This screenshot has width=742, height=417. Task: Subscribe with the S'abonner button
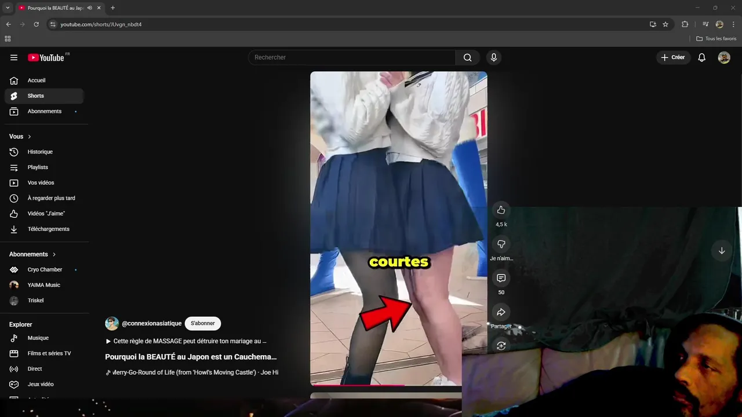tap(203, 323)
